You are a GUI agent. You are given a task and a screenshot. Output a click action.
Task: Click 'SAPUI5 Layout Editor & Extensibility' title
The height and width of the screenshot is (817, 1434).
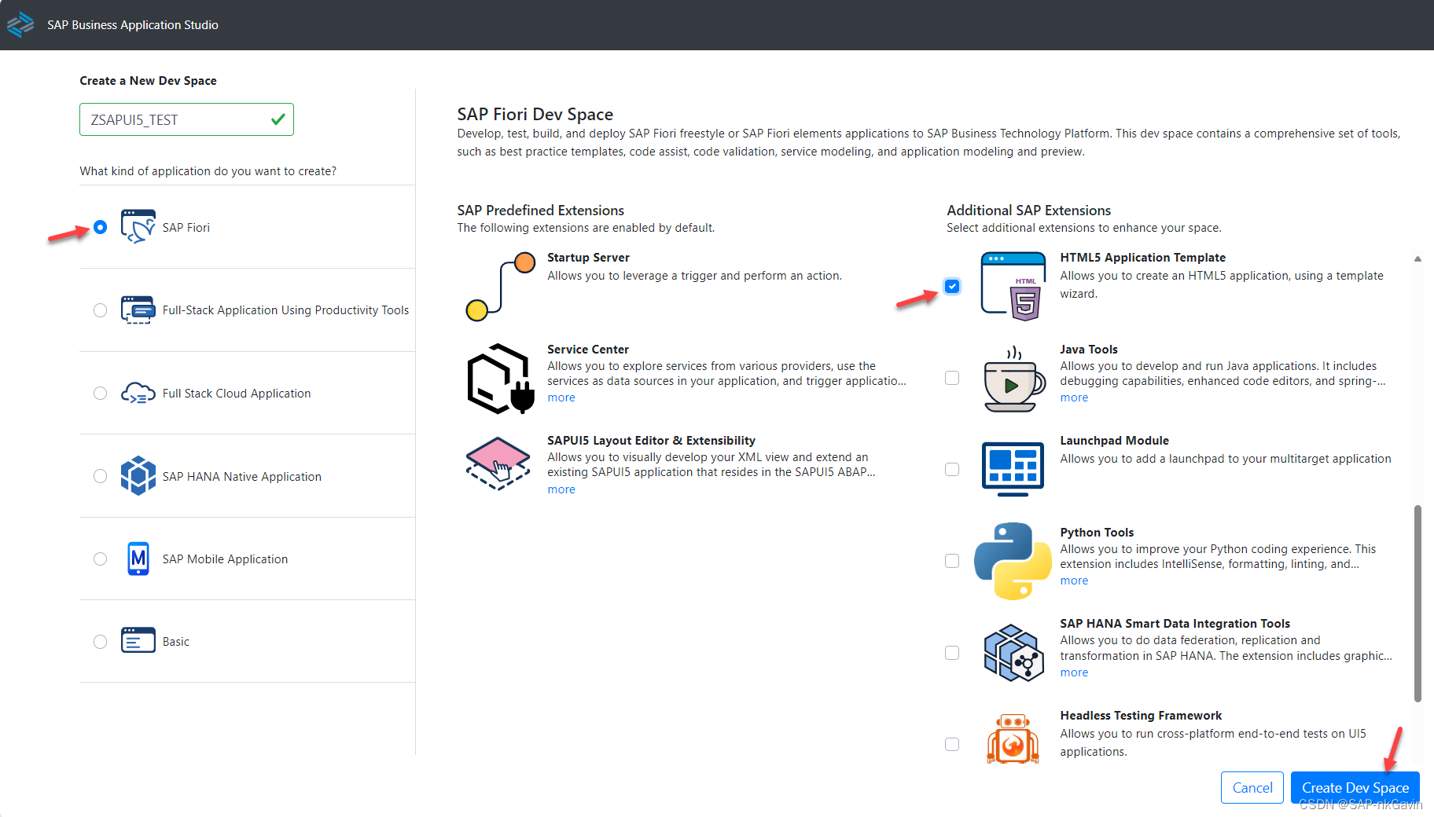coord(651,441)
